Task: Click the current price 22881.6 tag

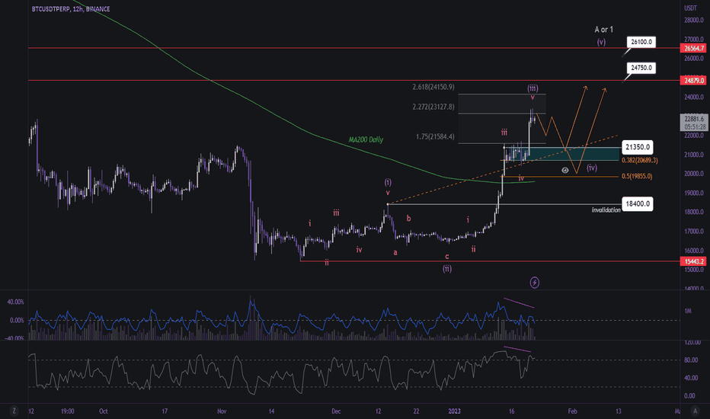Action: pos(694,123)
